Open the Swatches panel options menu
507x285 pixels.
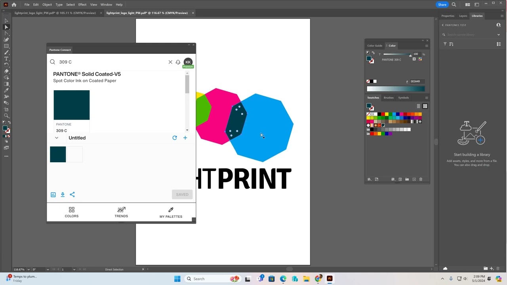point(427,98)
